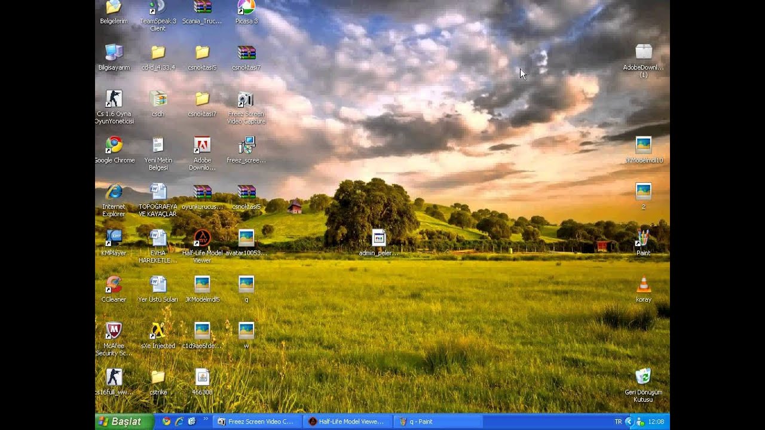Image resolution: width=765 pixels, height=430 pixels.
Task: Select the Scania_Truc... RAR archive
Action: click(x=202, y=7)
